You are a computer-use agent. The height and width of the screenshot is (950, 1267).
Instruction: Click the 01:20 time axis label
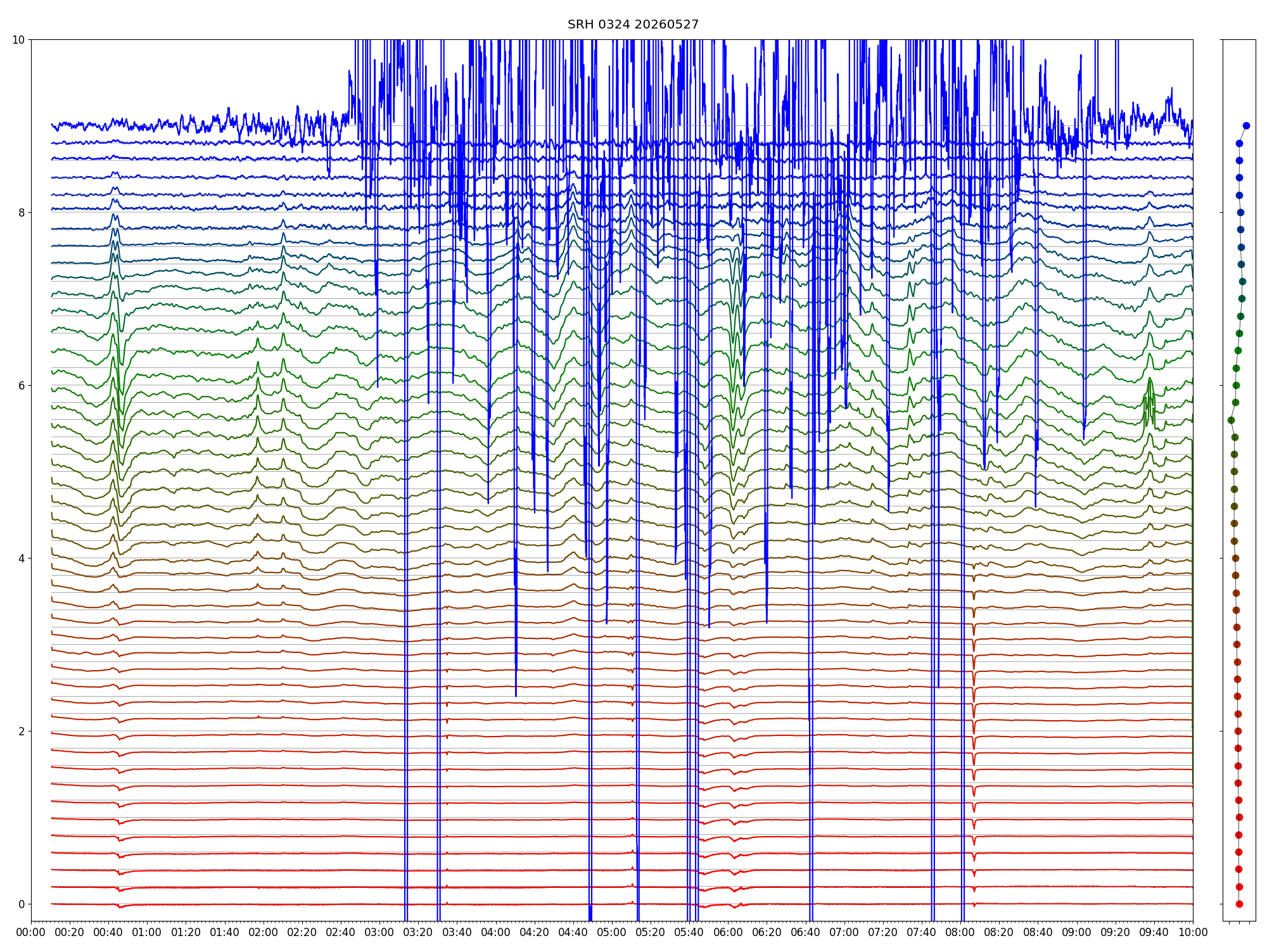pos(186,933)
